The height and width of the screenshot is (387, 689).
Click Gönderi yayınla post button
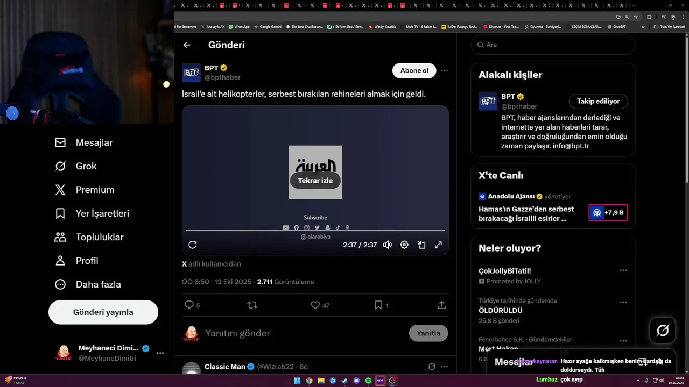pos(103,312)
